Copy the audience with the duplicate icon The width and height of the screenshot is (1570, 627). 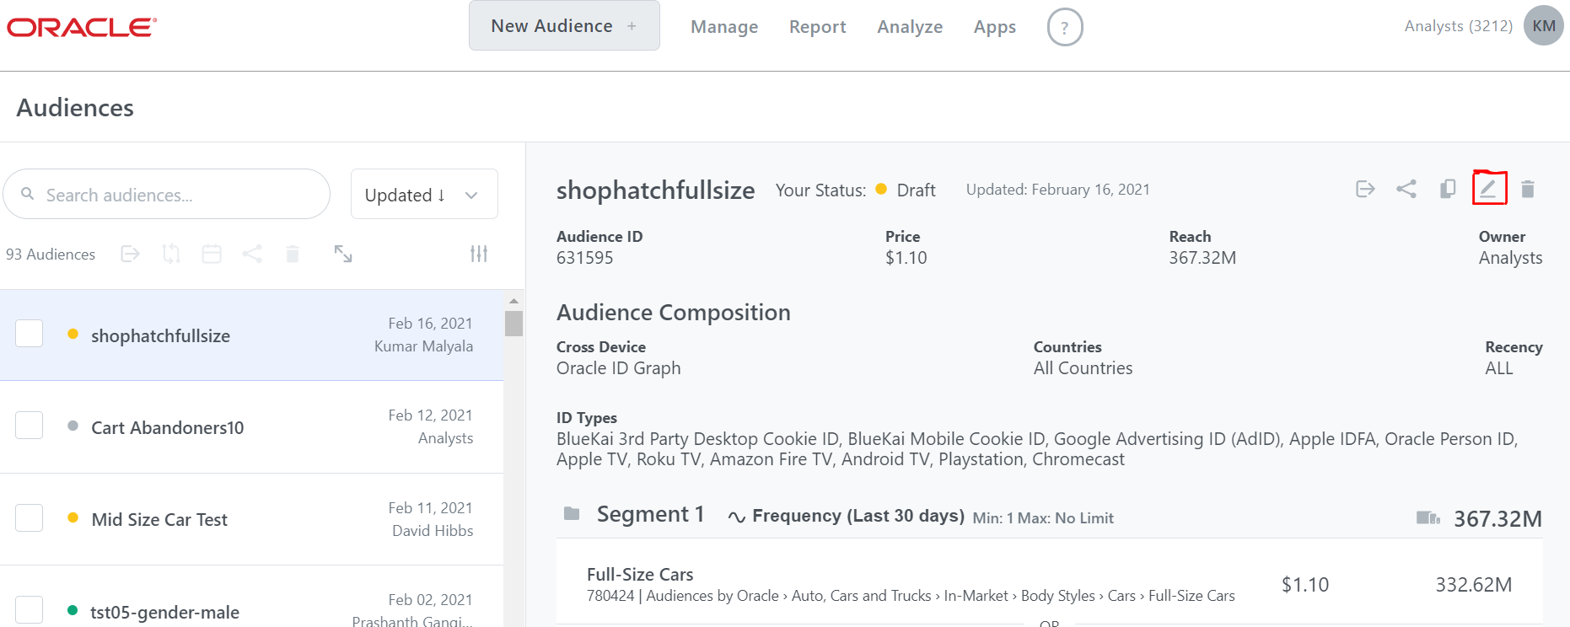point(1448,189)
